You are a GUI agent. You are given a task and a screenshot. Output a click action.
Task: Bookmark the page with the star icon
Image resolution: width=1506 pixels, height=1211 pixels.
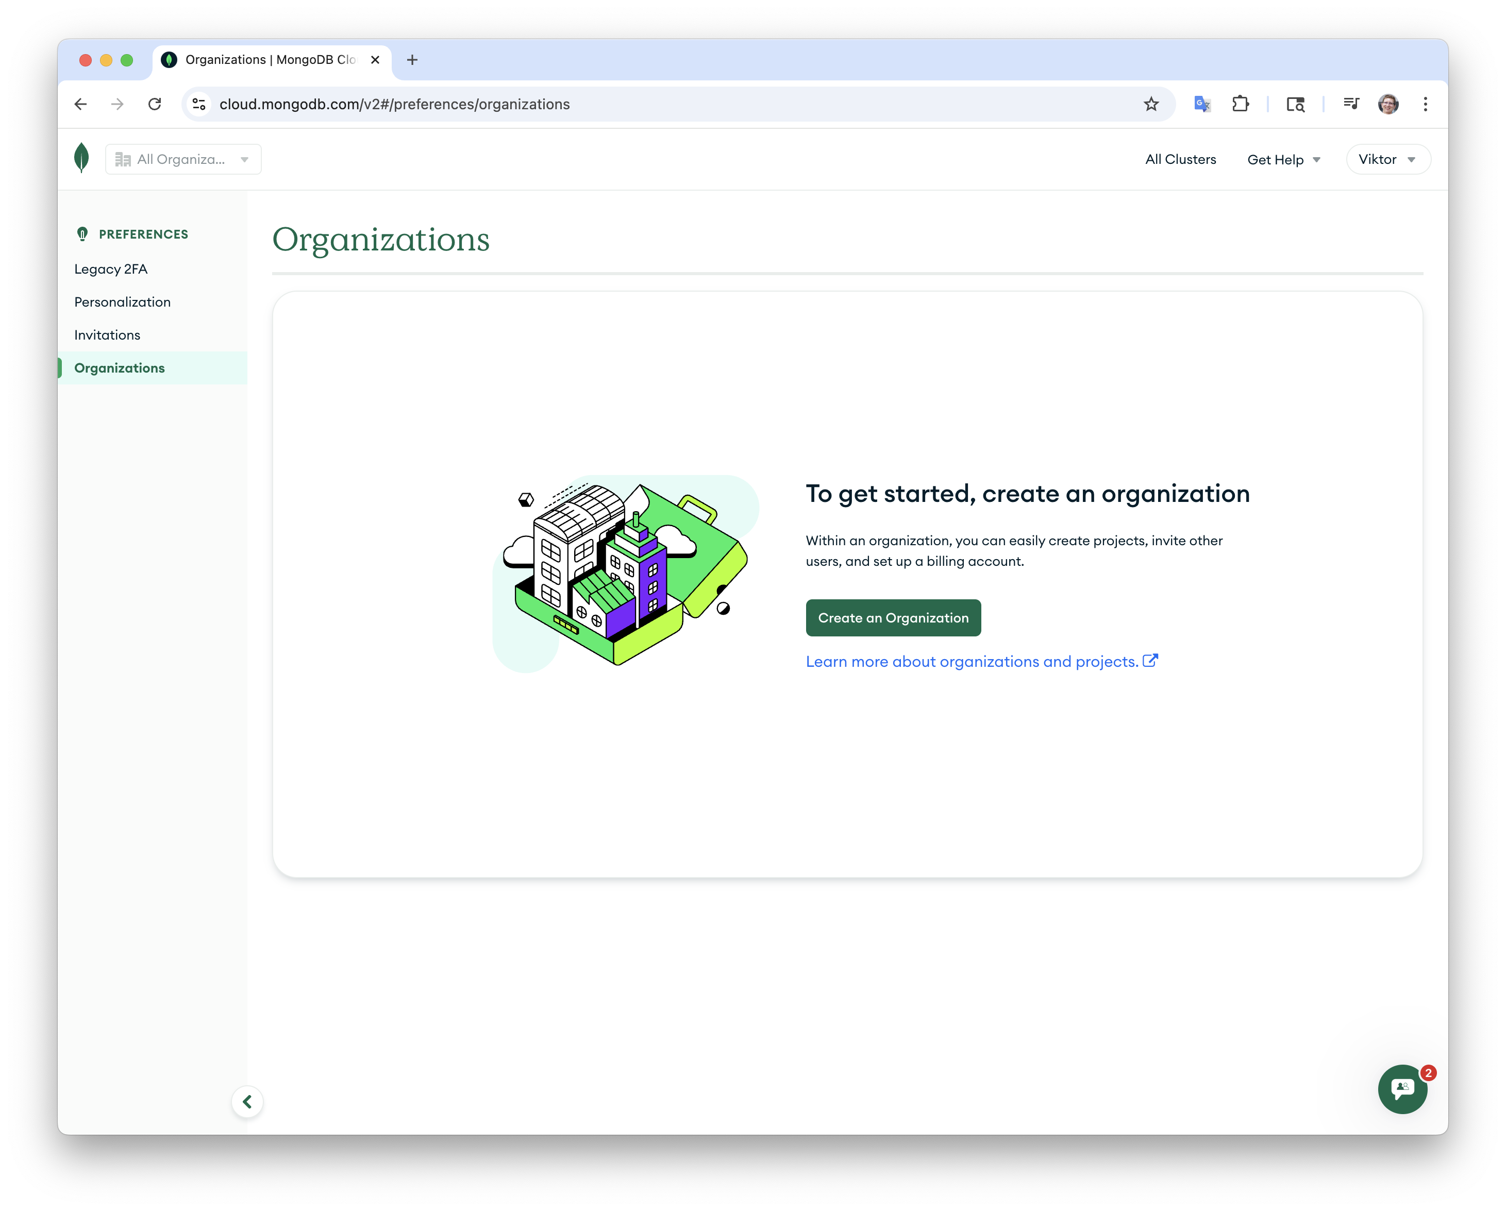point(1151,104)
